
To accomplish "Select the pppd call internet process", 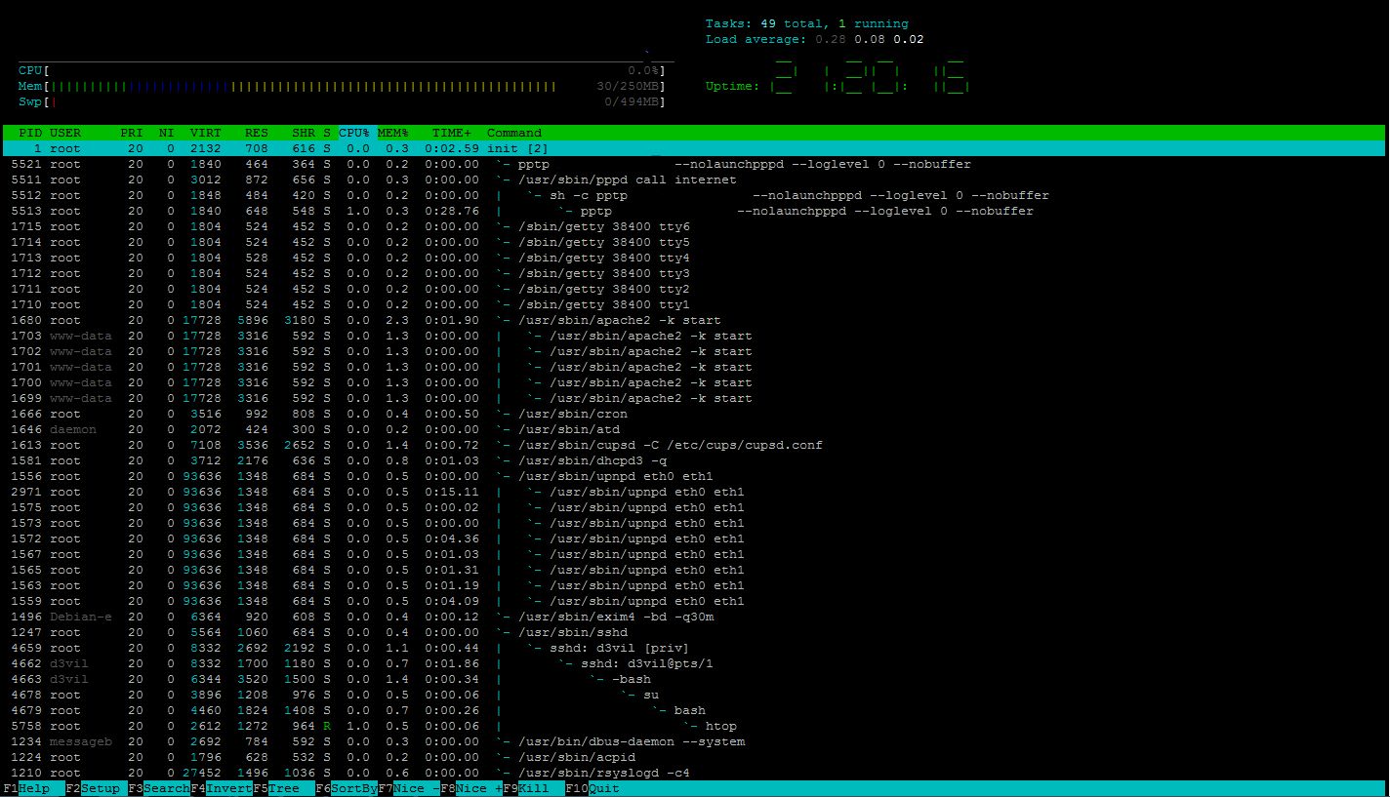I will [694, 179].
